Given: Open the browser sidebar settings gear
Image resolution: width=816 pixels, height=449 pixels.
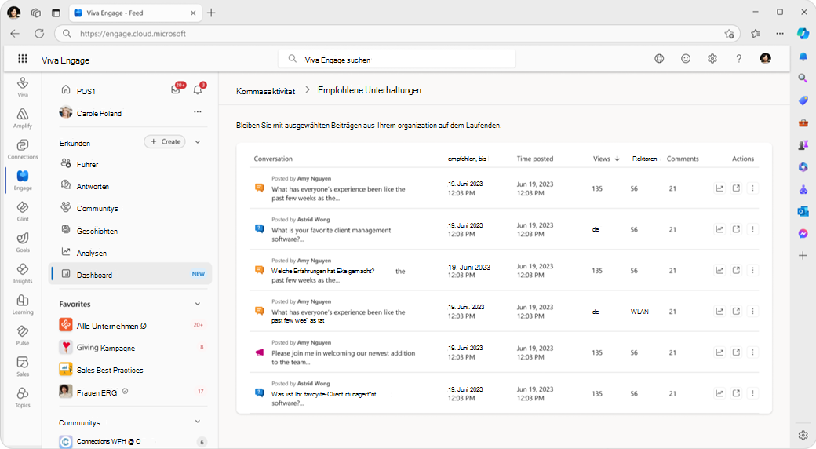Looking at the screenshot, I should pyautogui.click(x=803, y=435).
